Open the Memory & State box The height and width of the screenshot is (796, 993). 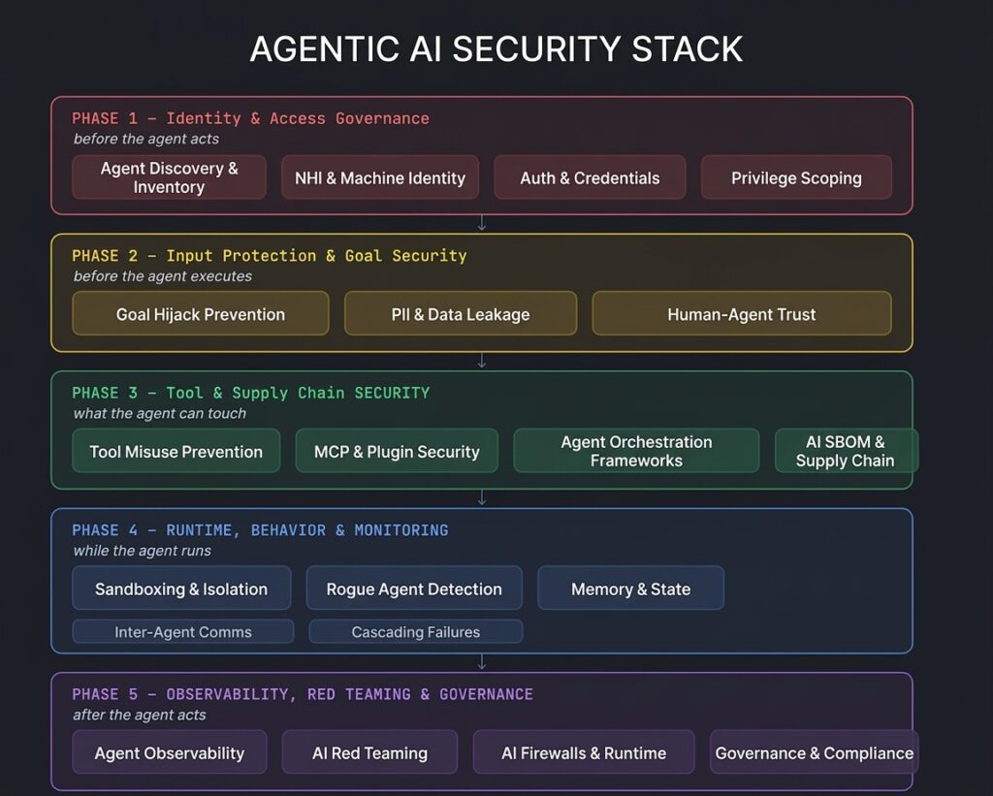(630, 589)
